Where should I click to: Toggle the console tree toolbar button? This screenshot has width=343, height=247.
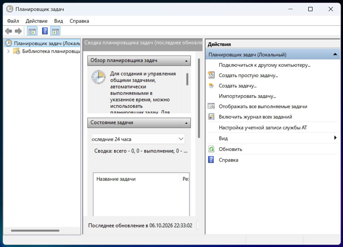pyautogui.click(x=32, y=31)
